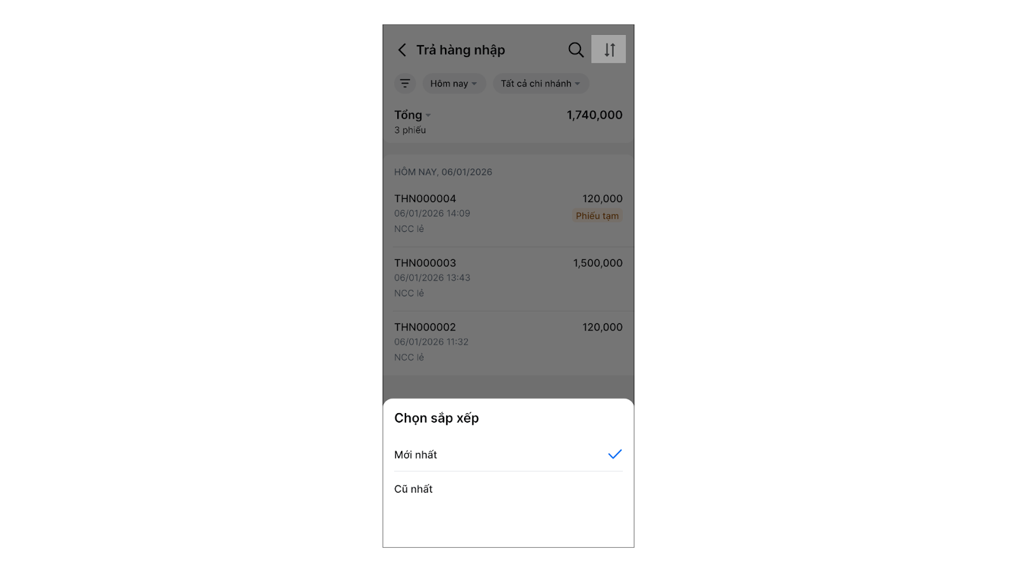Select Cũ nhất sort option
Image resolution: width=1017 pixels, height=572 pixels.
pyautogui.click(x=414, y=489)
